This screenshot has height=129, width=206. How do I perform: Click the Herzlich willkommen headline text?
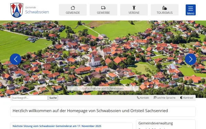tap(90, 111)
